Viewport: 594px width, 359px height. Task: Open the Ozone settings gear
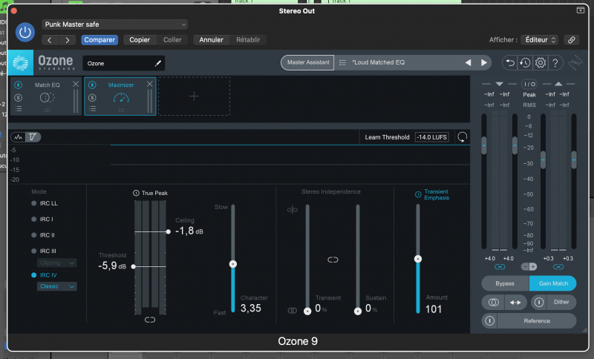(541, 63)
